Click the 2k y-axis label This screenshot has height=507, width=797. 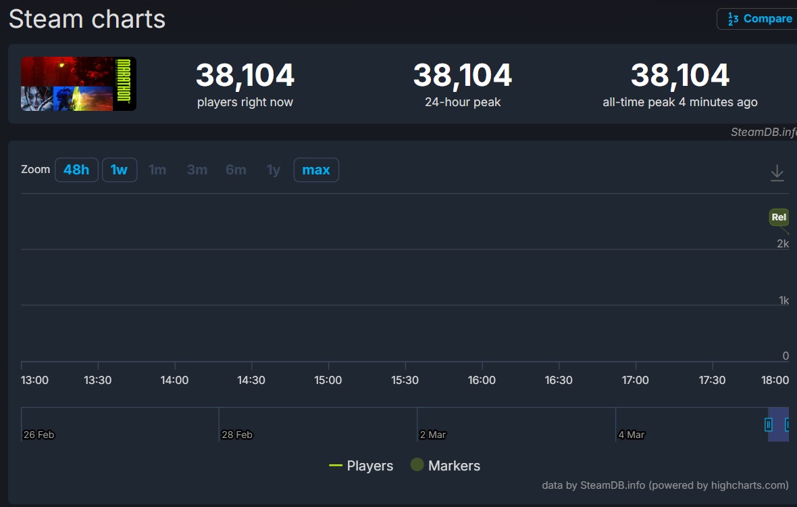point(783,244)
